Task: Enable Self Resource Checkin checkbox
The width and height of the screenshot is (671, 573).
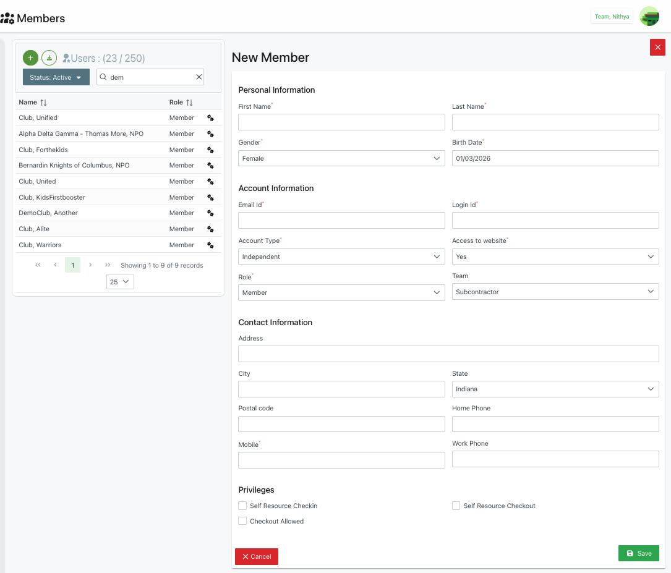Action: pos(242,506)
